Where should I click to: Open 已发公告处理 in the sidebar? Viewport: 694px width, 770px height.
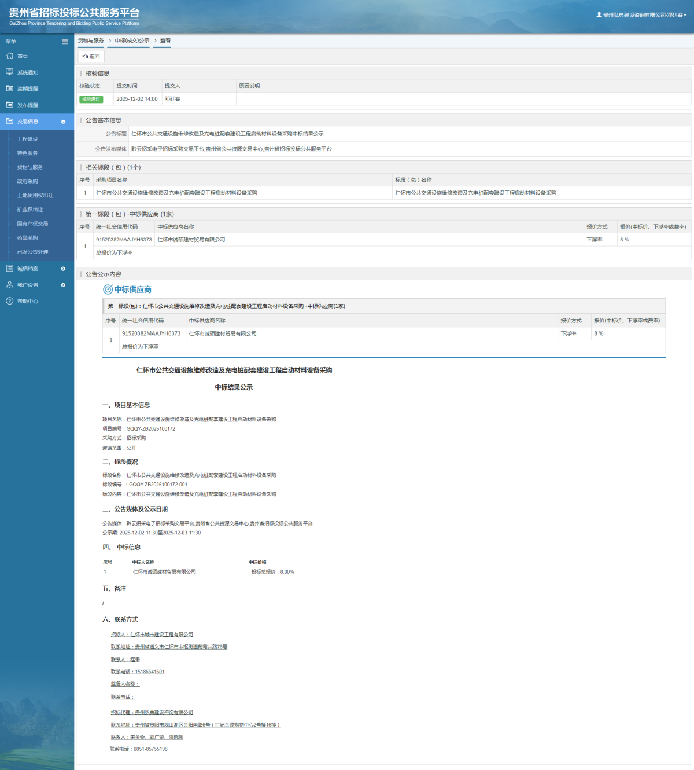(32, 252)
